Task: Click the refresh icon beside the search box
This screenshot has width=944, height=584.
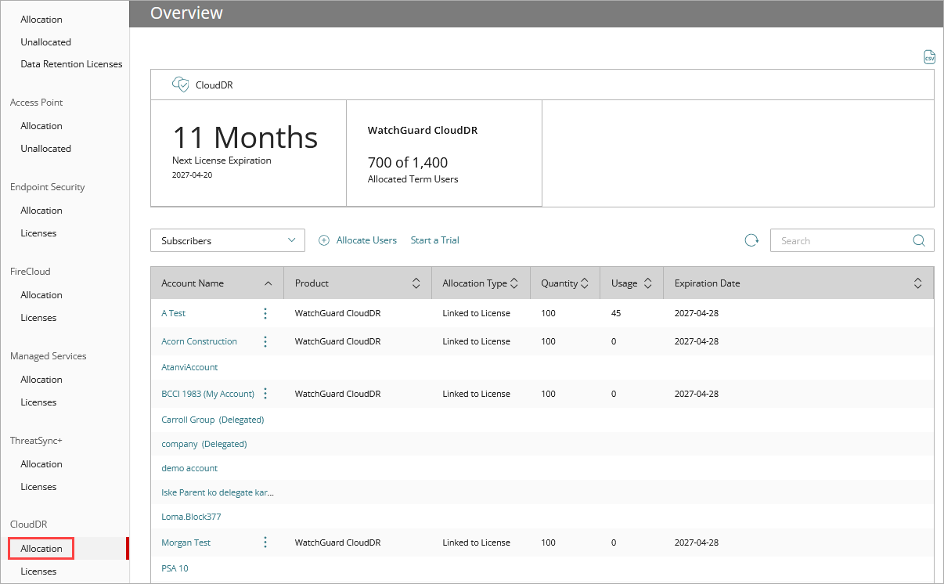Action: [751, 240]
